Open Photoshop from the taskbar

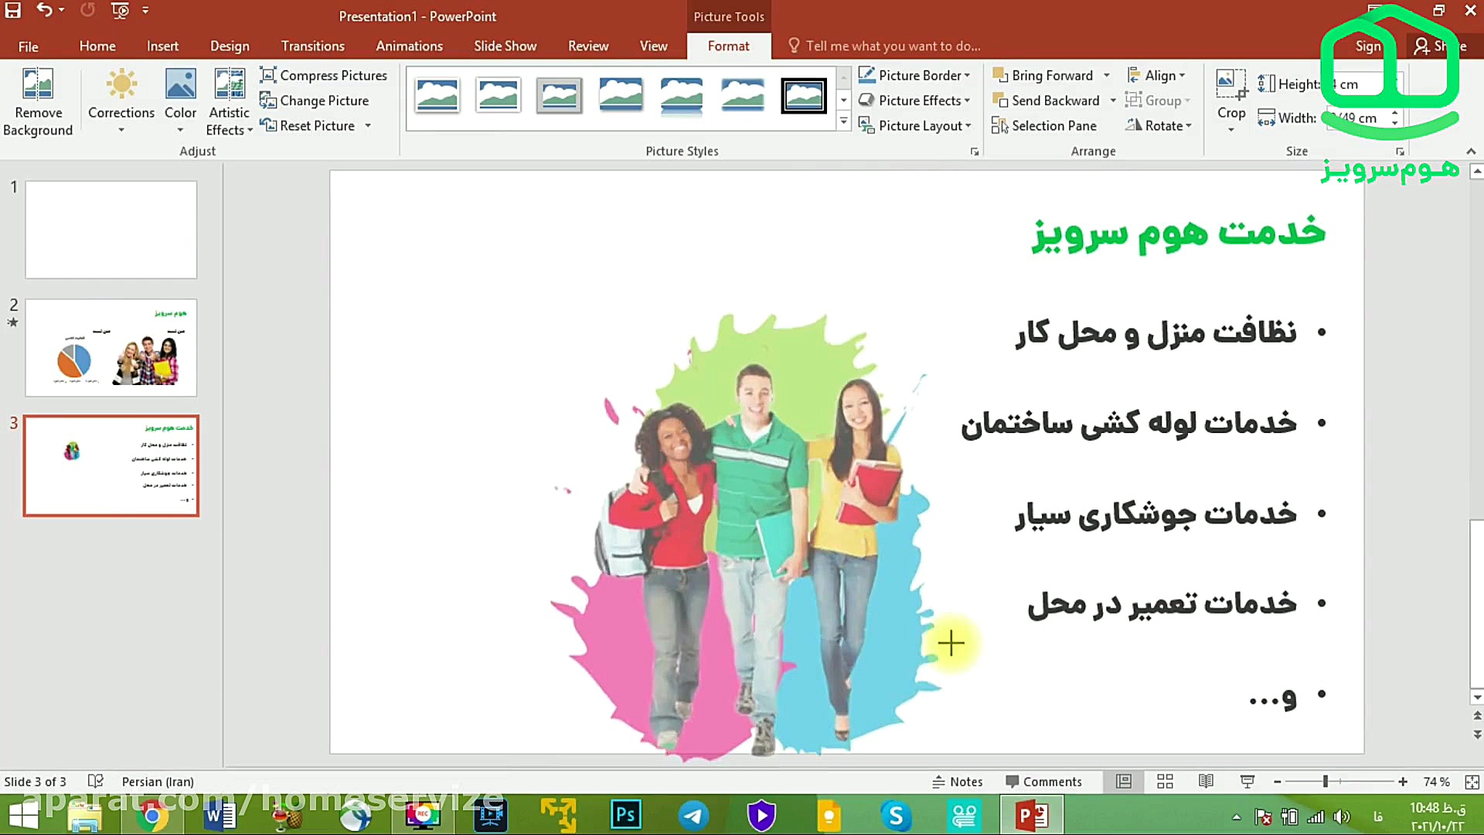[x=625, y=815]
